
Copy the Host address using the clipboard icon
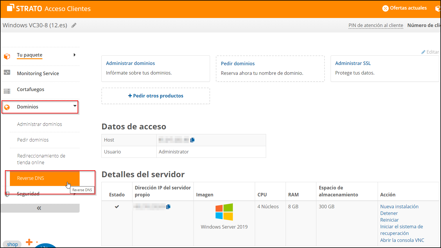click(192, 140)
